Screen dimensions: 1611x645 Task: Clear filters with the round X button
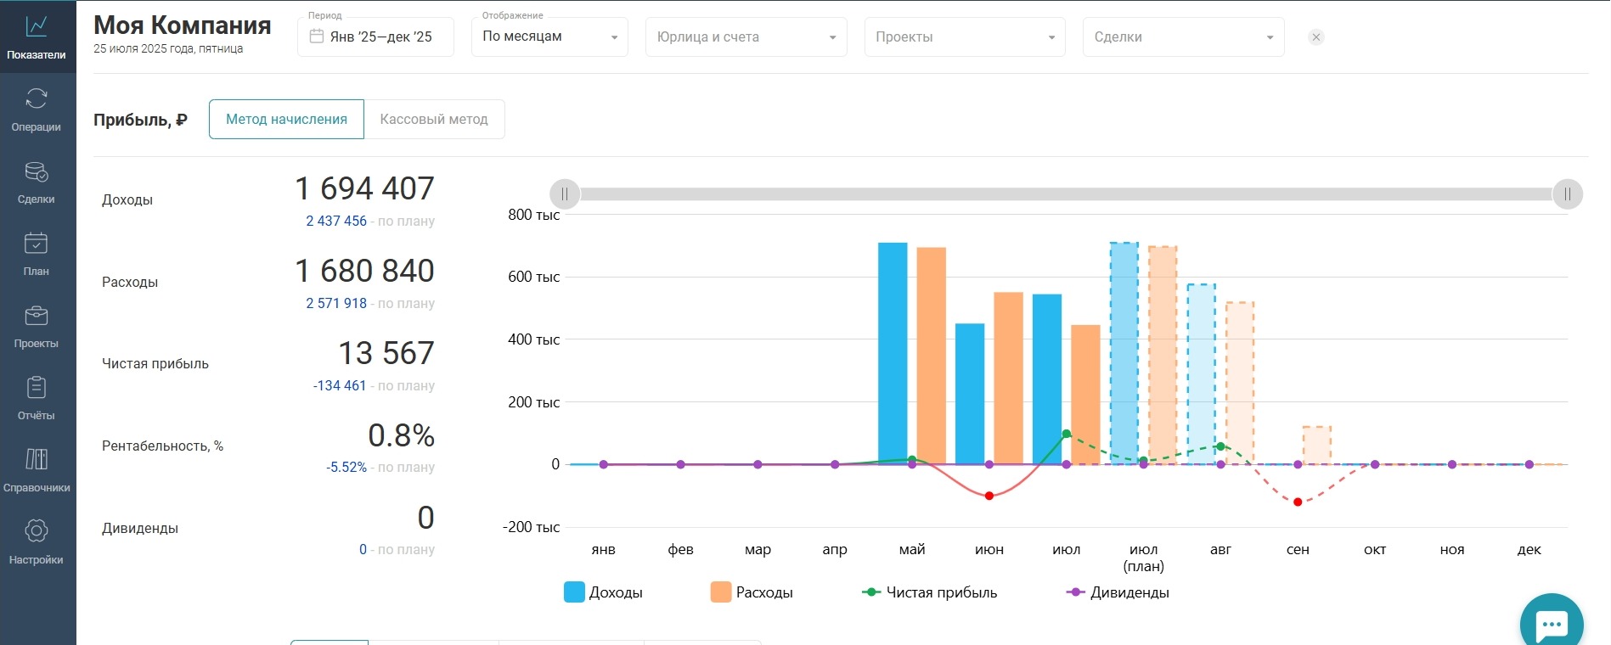[1315, 37]
